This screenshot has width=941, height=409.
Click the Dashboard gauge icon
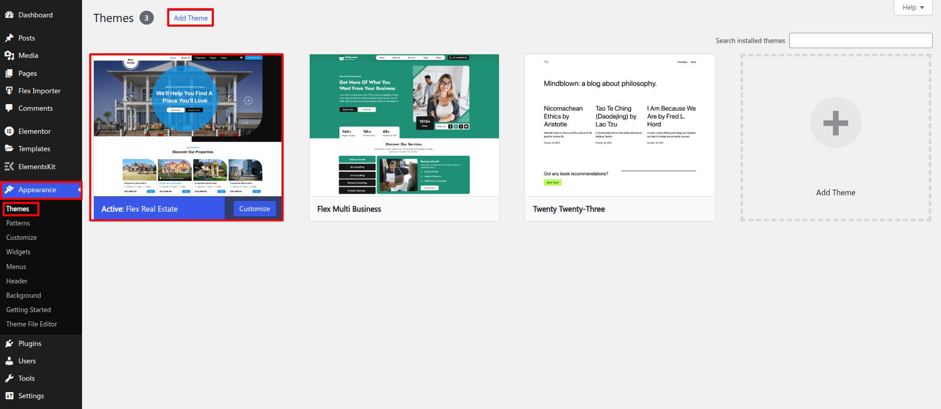pyautogui.click(x=9, y=15)
